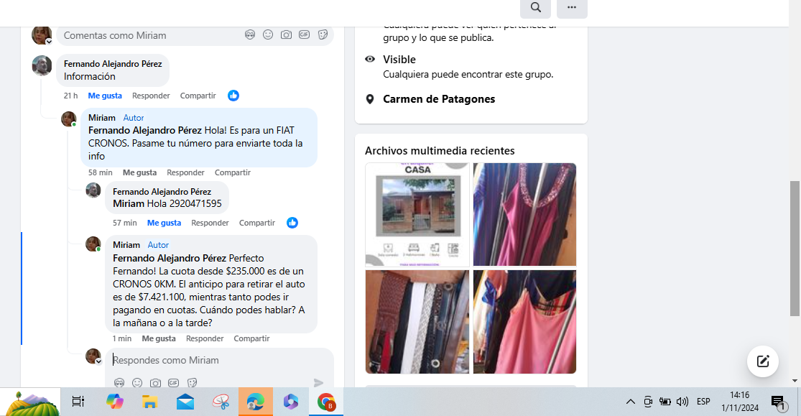This screenshot has height=416, width=801.
Task: Click avatar sticker icon in reply box
Action: click(119, 383)
